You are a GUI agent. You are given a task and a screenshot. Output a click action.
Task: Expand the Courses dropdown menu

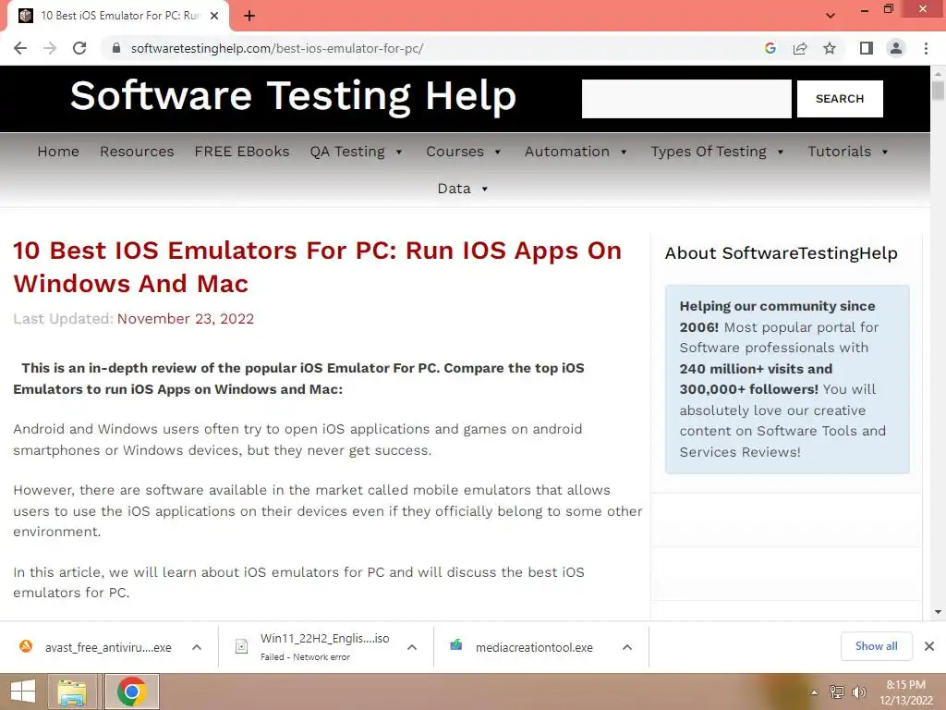[464, 152]
